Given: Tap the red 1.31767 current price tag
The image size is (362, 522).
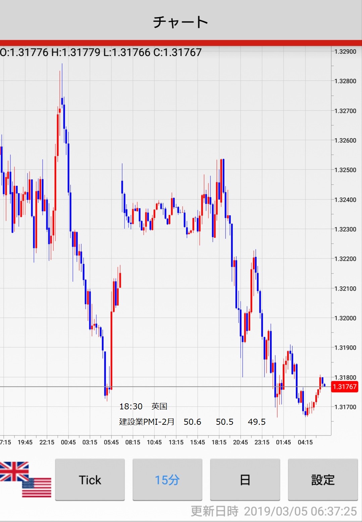Looking at the screenshot, I should [345, 387].
